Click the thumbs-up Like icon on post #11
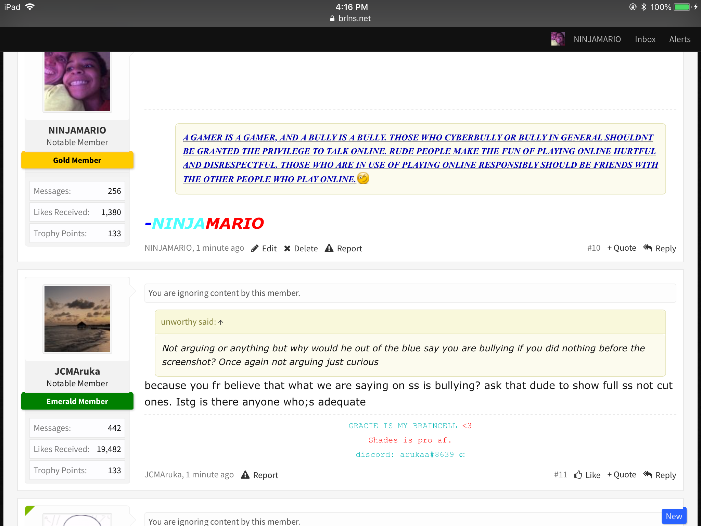The height and width of the screenshot is (526, 701). pyautogui.click(x=578, y=475)
